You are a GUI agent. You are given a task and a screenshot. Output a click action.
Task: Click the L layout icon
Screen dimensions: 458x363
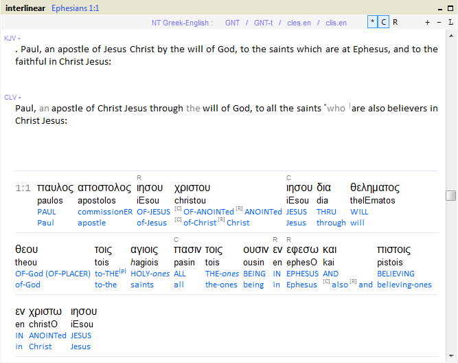pos(450,23)
